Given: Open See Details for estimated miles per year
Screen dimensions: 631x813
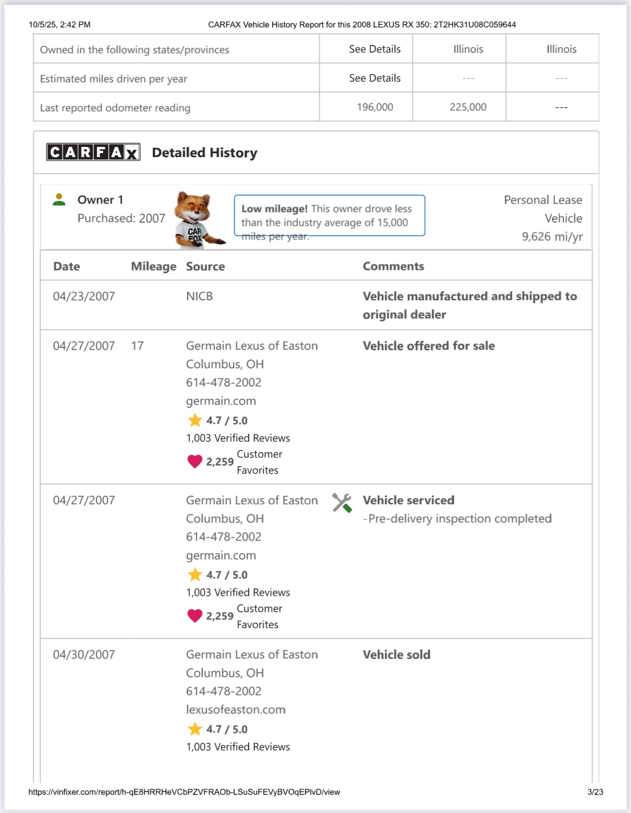Looking at the screenshot, I should 375,78.
